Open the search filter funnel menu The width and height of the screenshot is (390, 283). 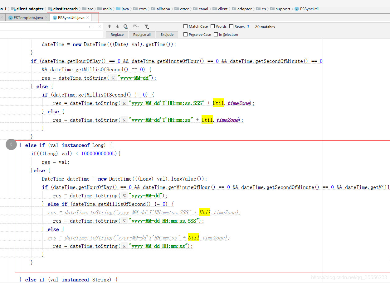(146, 27)
